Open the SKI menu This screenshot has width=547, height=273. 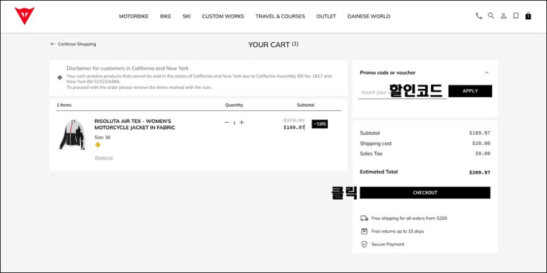[186, 16]
